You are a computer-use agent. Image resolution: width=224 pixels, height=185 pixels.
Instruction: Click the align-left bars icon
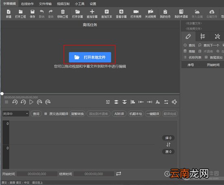tap(133, 102)
